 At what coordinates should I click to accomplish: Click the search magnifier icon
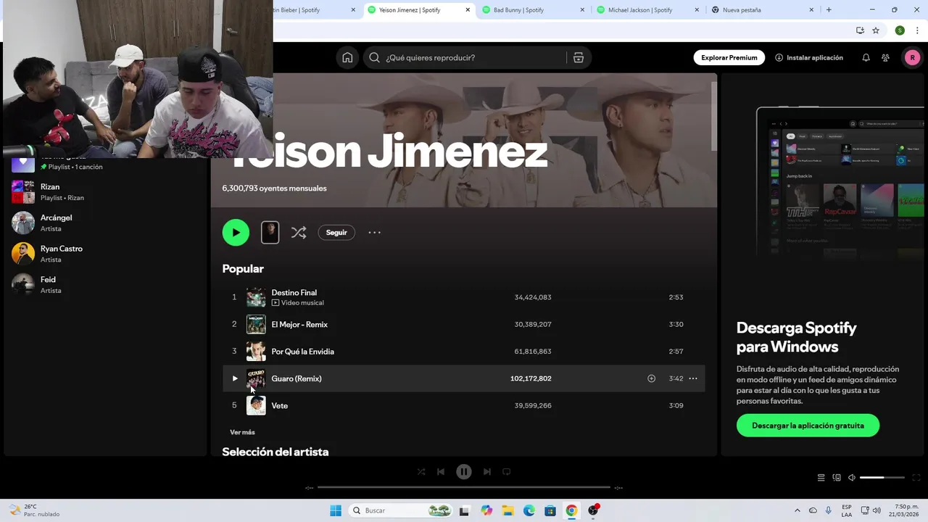(374, 57)
